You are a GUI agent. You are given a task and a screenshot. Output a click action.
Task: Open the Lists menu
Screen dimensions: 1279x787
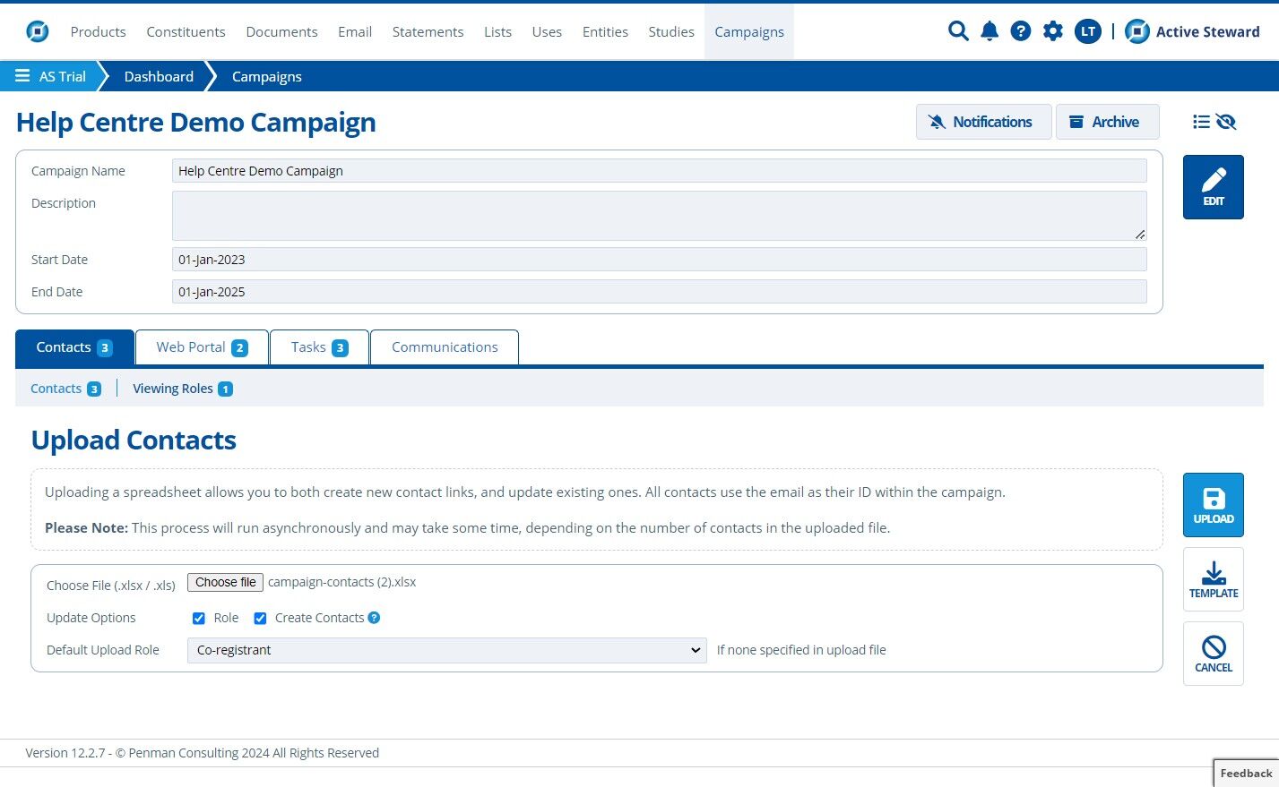pyautogui.click(x=497, y=31)
